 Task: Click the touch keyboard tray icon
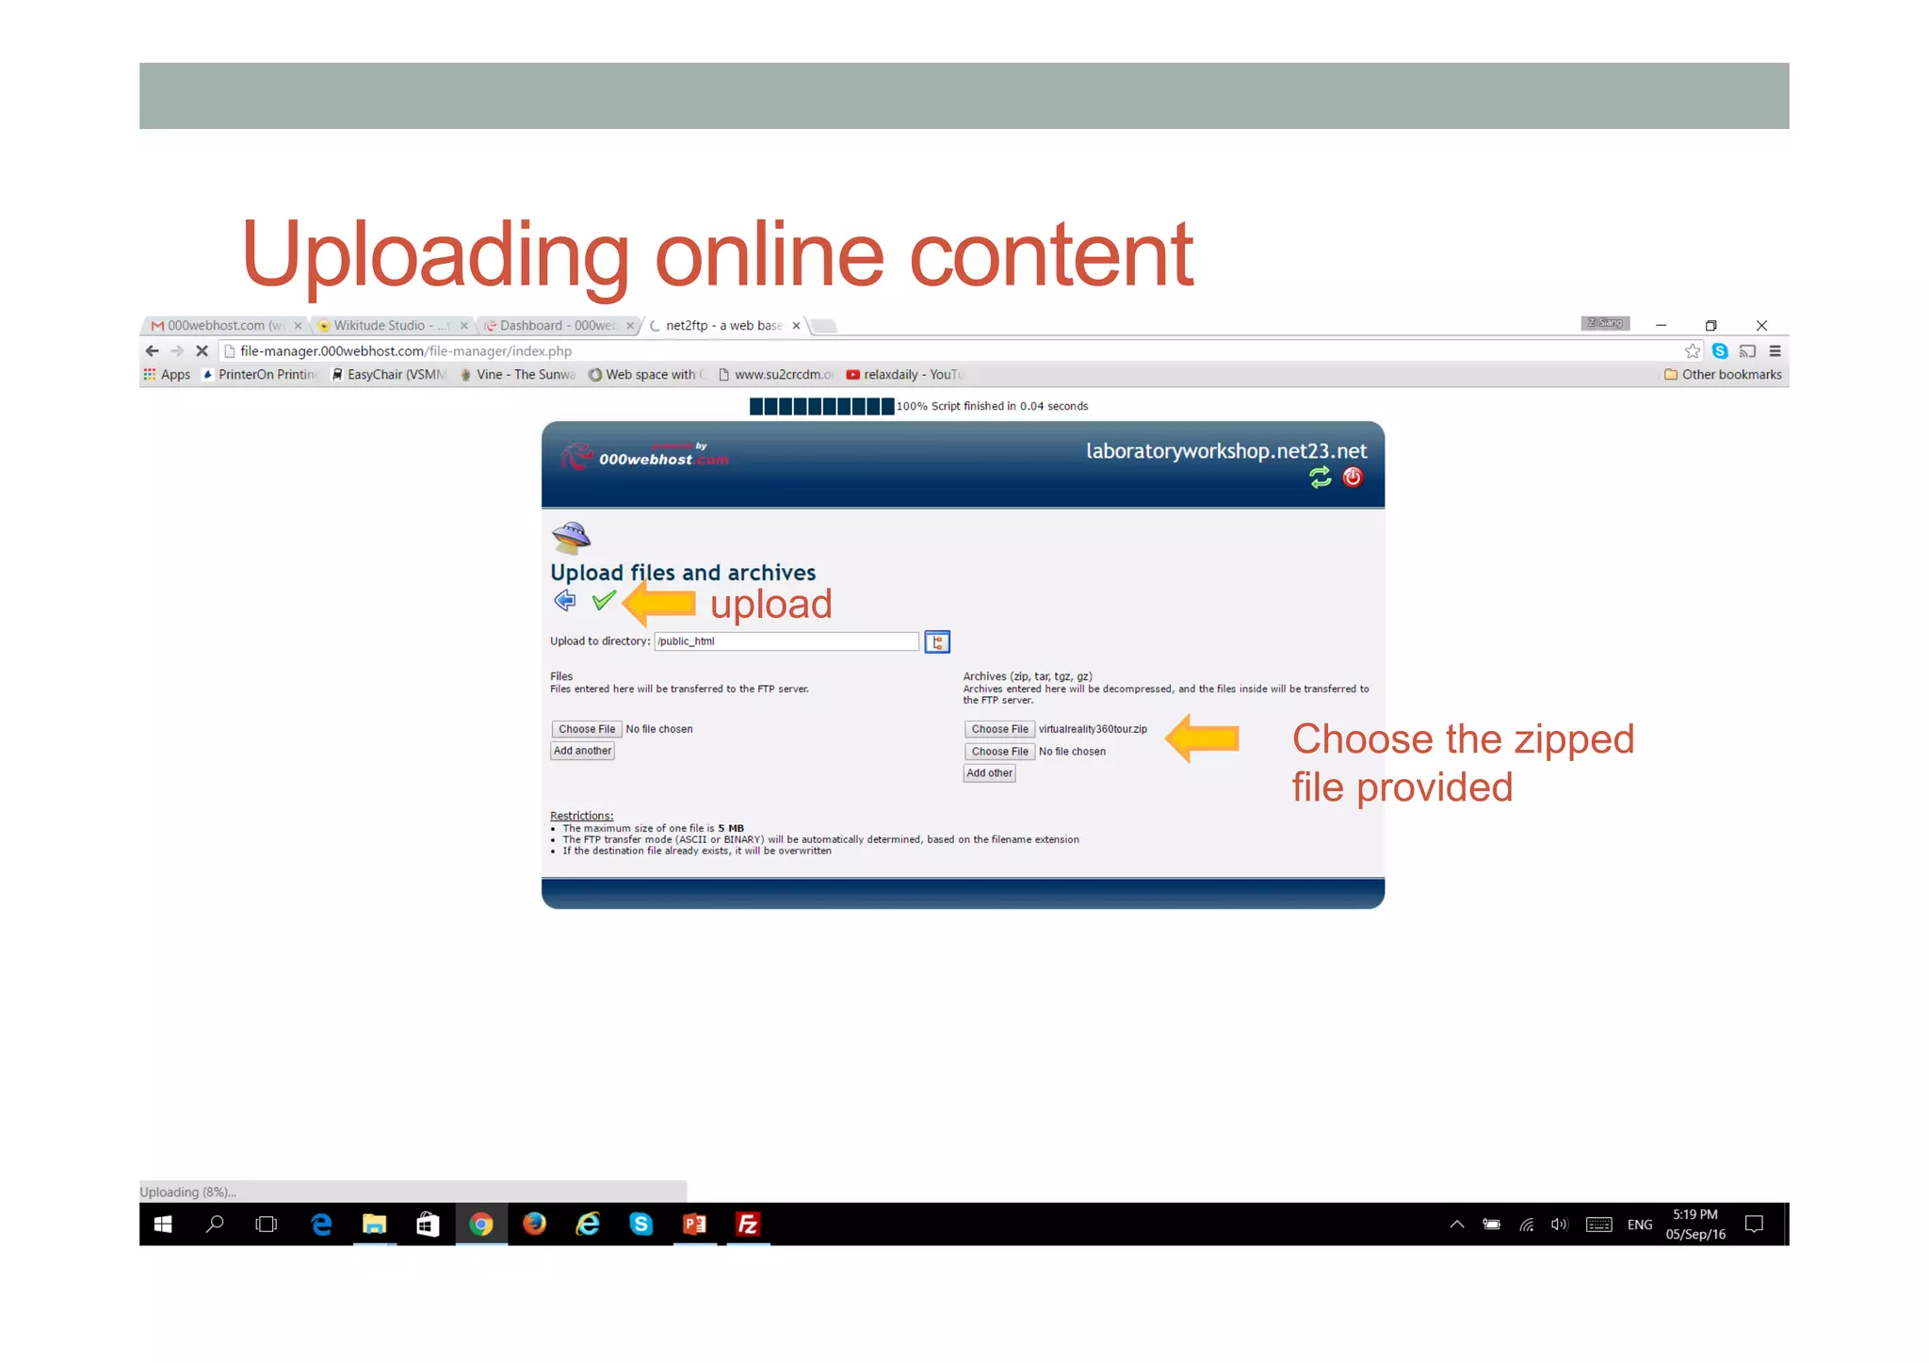tap(1598, 1225)
